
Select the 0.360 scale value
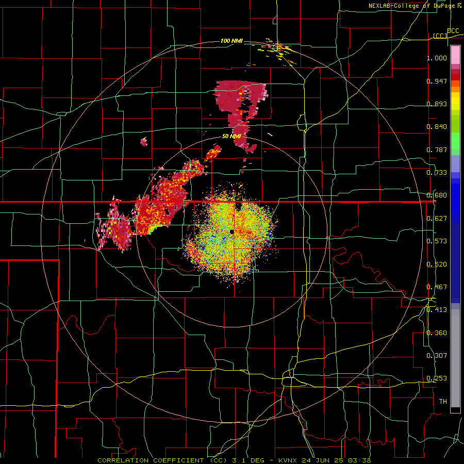coord(437,333)
